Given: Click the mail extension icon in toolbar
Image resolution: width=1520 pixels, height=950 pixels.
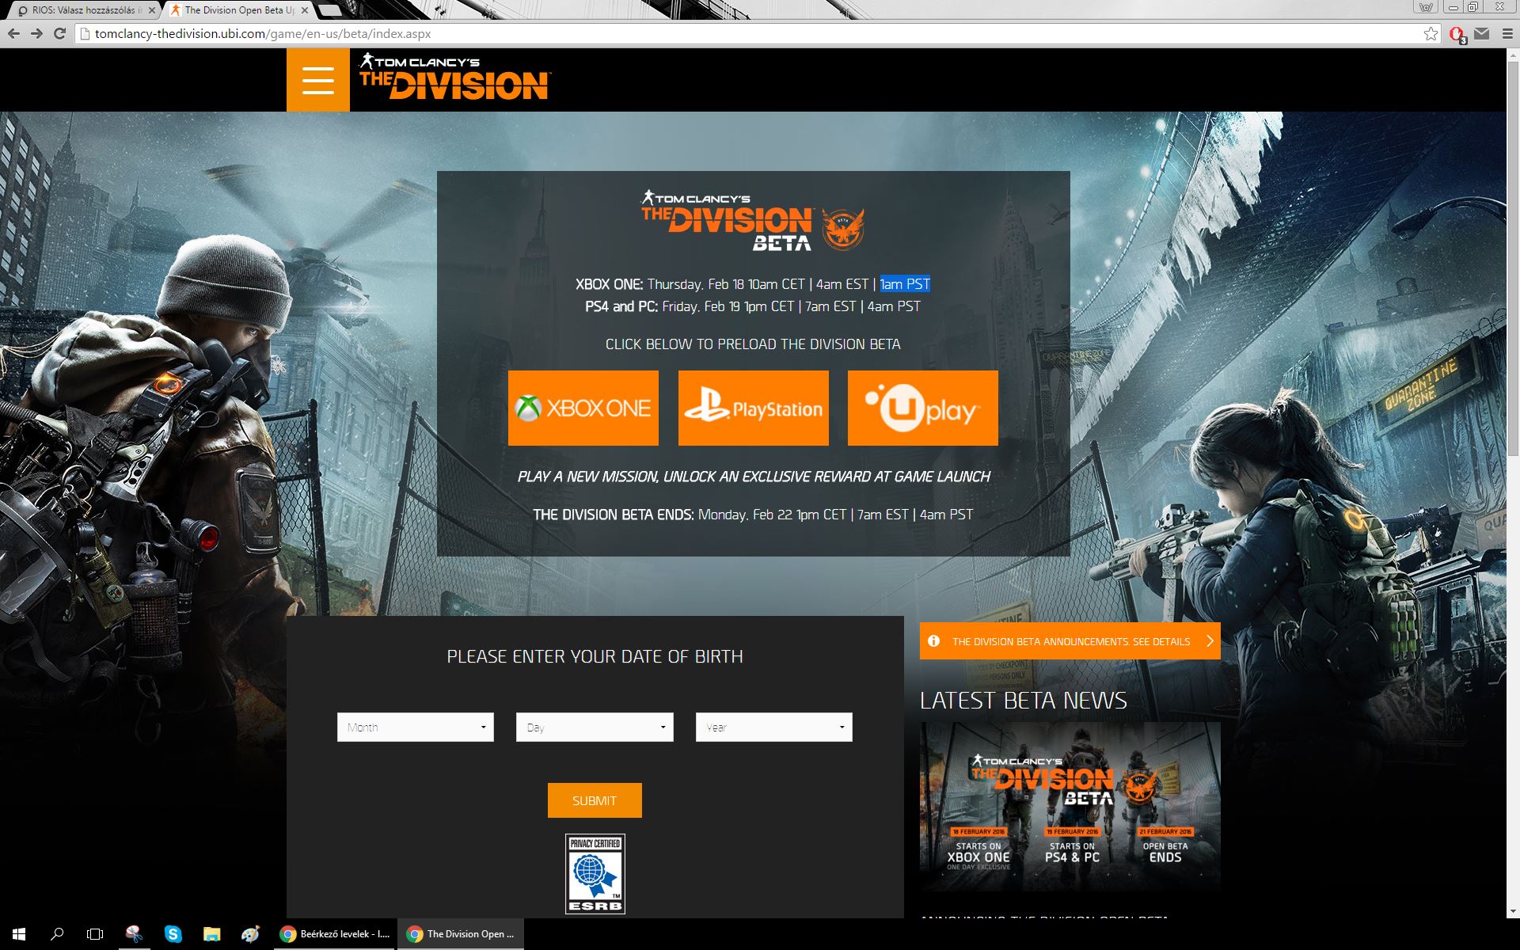Looking at the screenshot, I should [1482, 33].
